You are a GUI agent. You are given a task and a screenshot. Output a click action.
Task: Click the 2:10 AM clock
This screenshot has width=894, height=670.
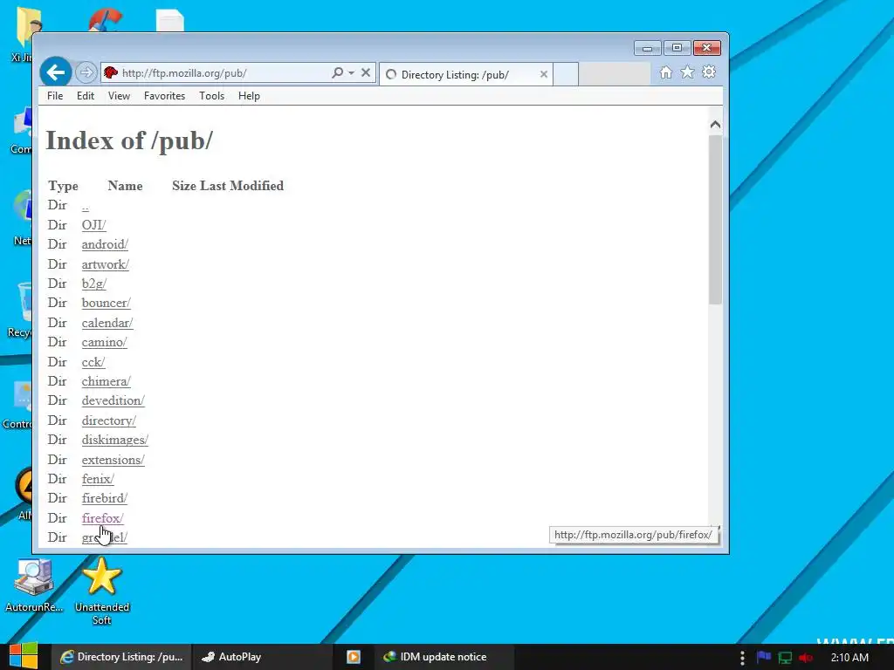point(849,658)
